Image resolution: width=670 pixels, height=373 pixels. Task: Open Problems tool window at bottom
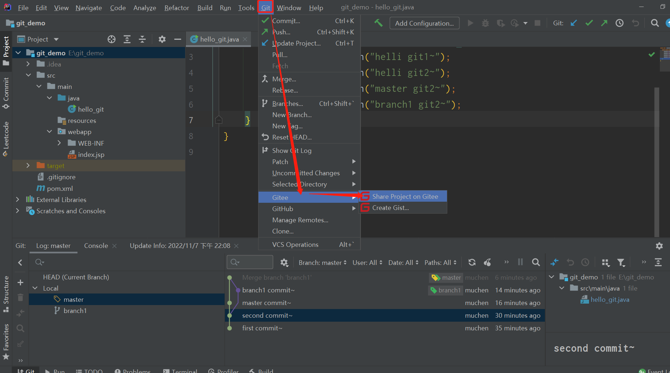point(132,370)
